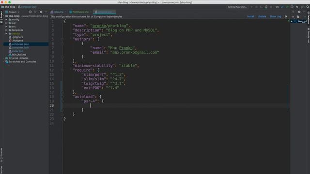Click the copy/duplicate icon in Database panel
Screen dimensions: 310x174
click(298, 17)
